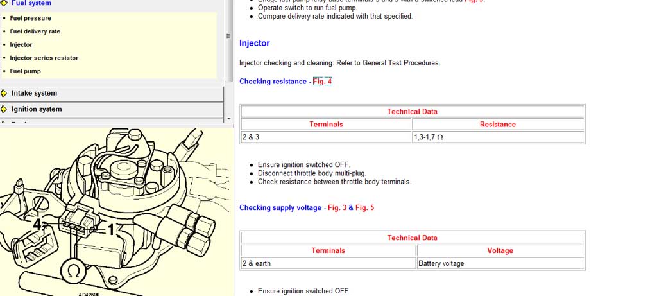Viewport: 657px width, 296px height.
Task: Open the Fuel pressure topic
Action: [30, 18]
